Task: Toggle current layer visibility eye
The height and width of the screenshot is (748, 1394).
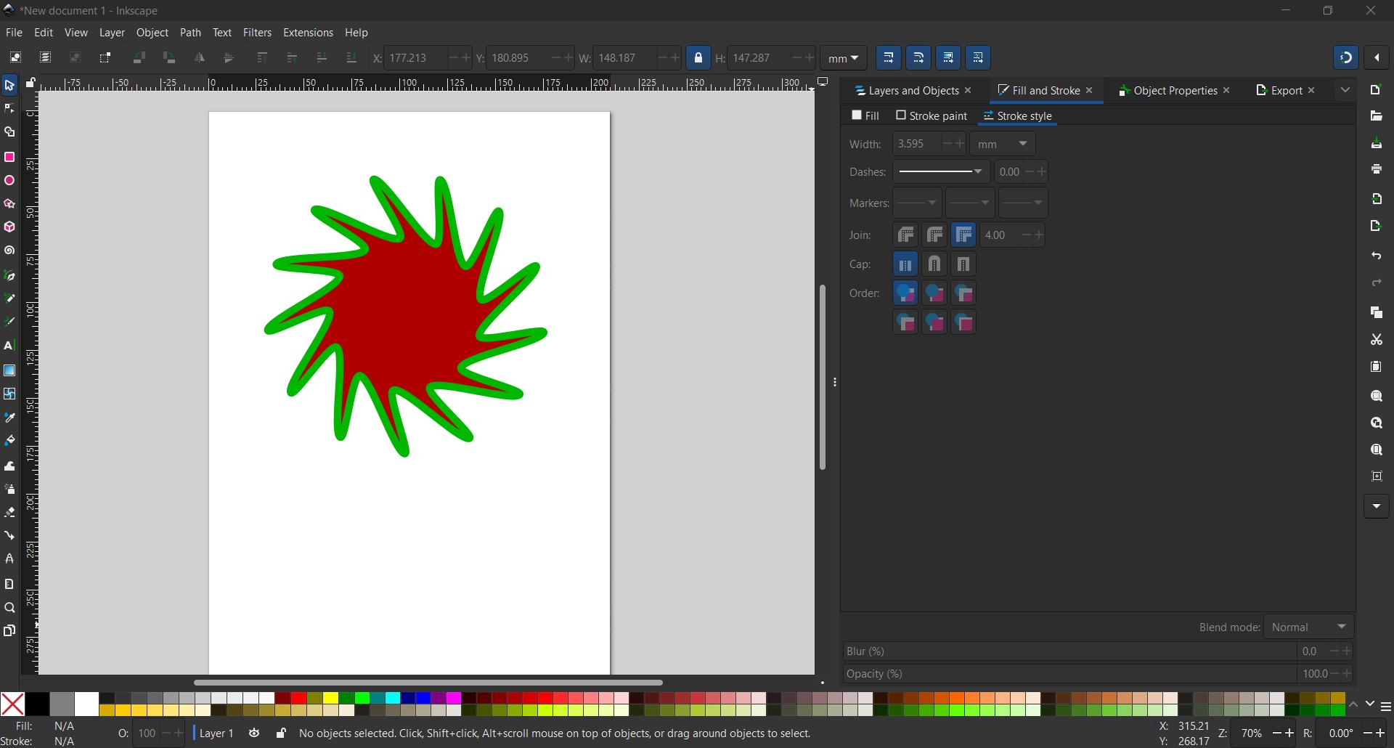Action: coord(254,733)
